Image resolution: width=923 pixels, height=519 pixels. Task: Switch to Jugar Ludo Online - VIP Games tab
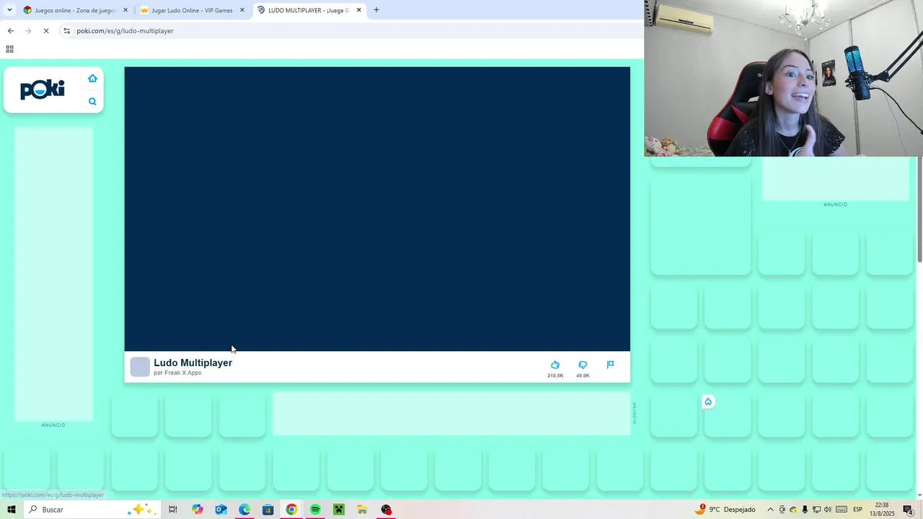tap(192, 10)
